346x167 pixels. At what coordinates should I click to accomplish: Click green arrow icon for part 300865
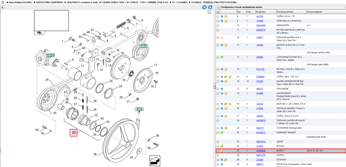tap(222, 57)
